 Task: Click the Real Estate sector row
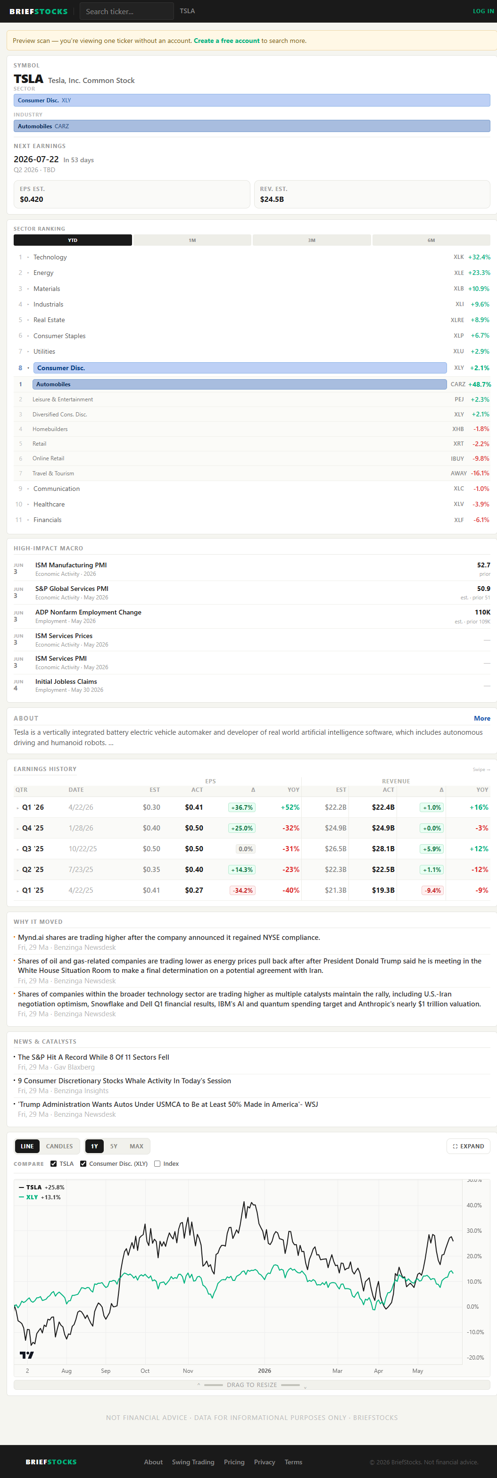click(x=252, y=320)
